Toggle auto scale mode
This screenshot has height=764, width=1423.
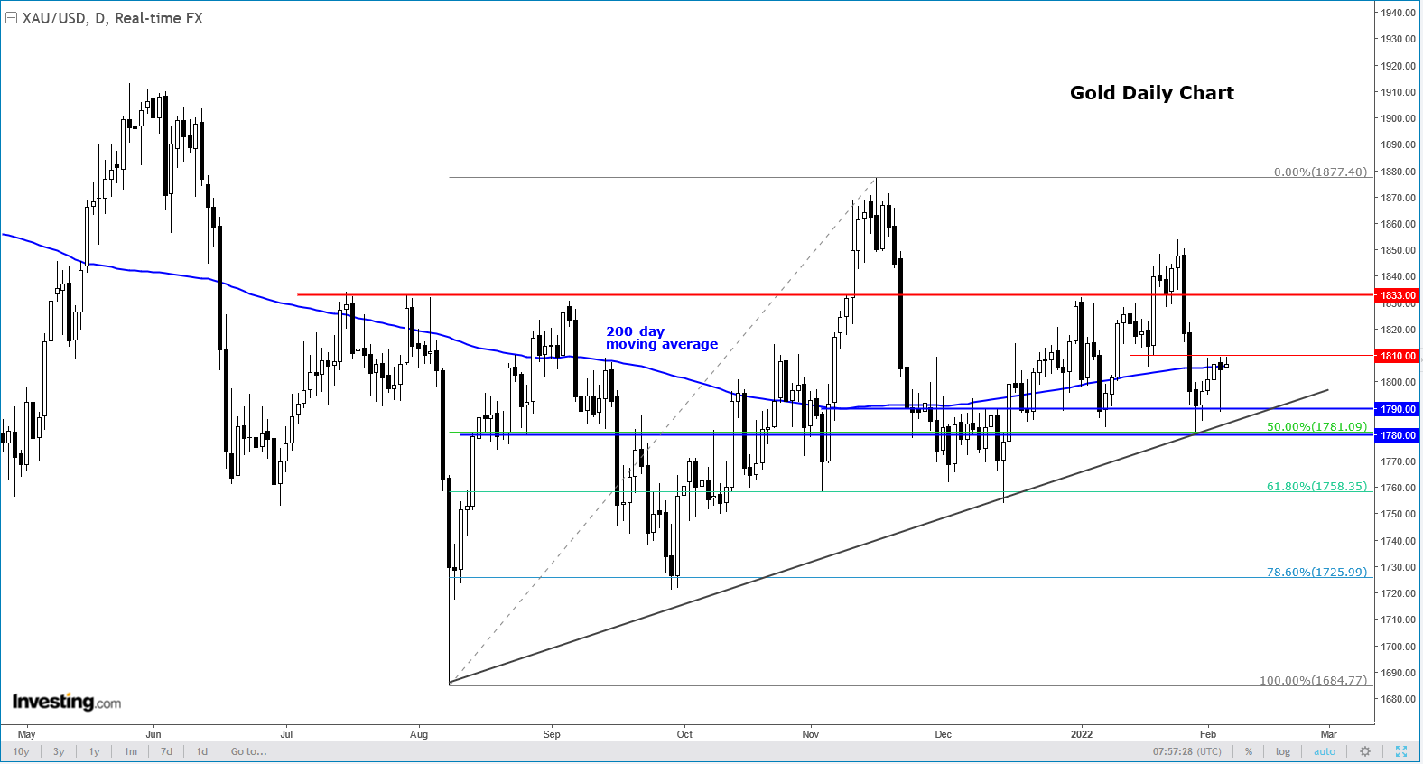coord(1325,751)
